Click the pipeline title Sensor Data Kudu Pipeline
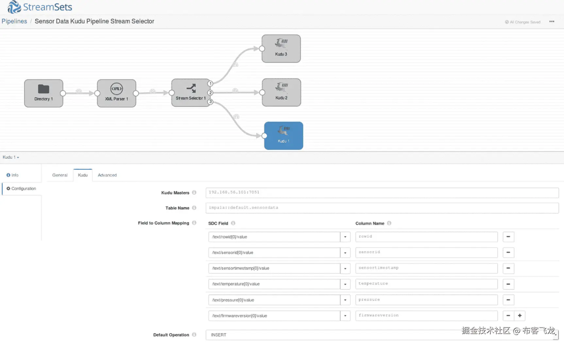 tap(94, 21)
